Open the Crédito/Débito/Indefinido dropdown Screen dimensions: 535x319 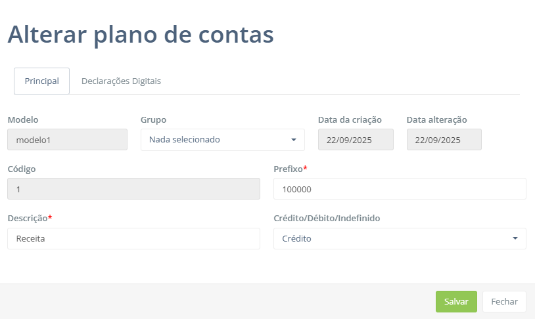click(x=400, y=239)
